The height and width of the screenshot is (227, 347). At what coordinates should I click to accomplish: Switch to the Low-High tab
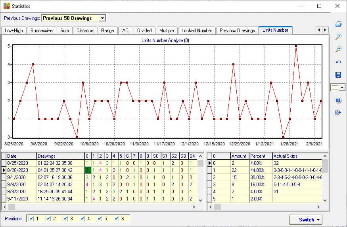click(x=14, y=31)
